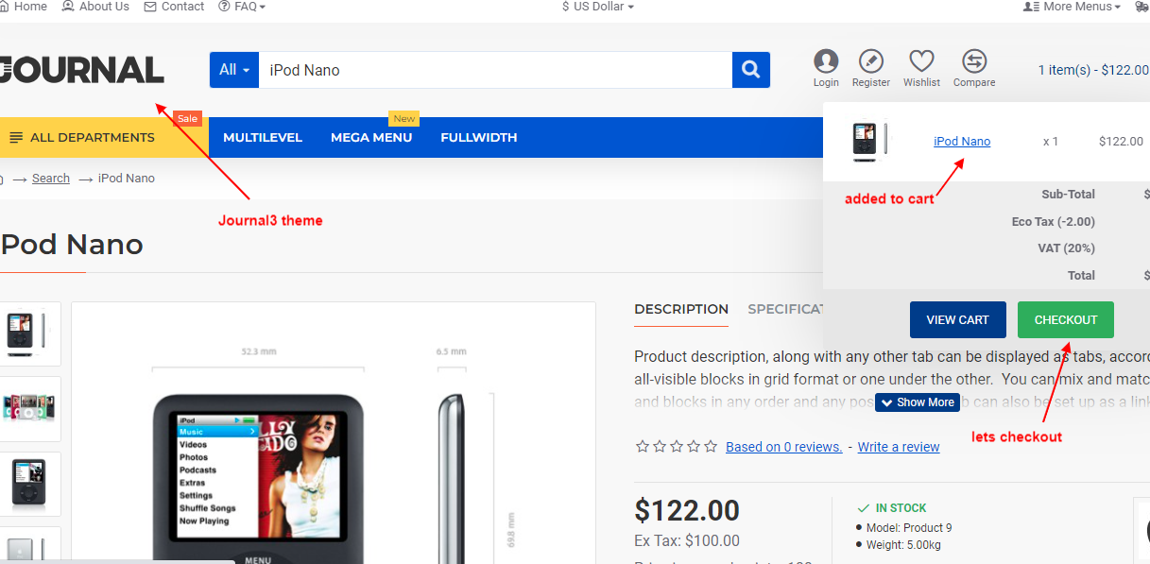The image size is (1150, 564).
Task: Click the Based on 0 reviews link
Action: pyautogui.click(x=784, y=447)
